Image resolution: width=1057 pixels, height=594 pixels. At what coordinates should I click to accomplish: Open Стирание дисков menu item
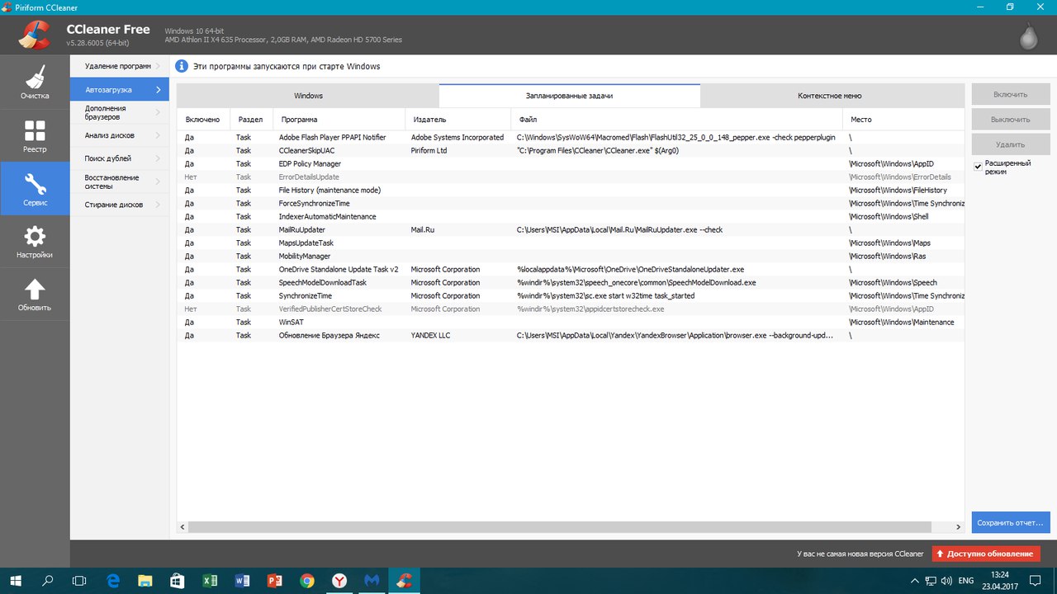point(120,205)
